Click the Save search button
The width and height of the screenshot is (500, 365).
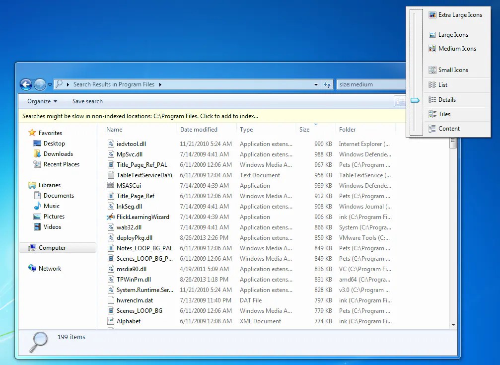pyautogui.click(x=87, y=101)
